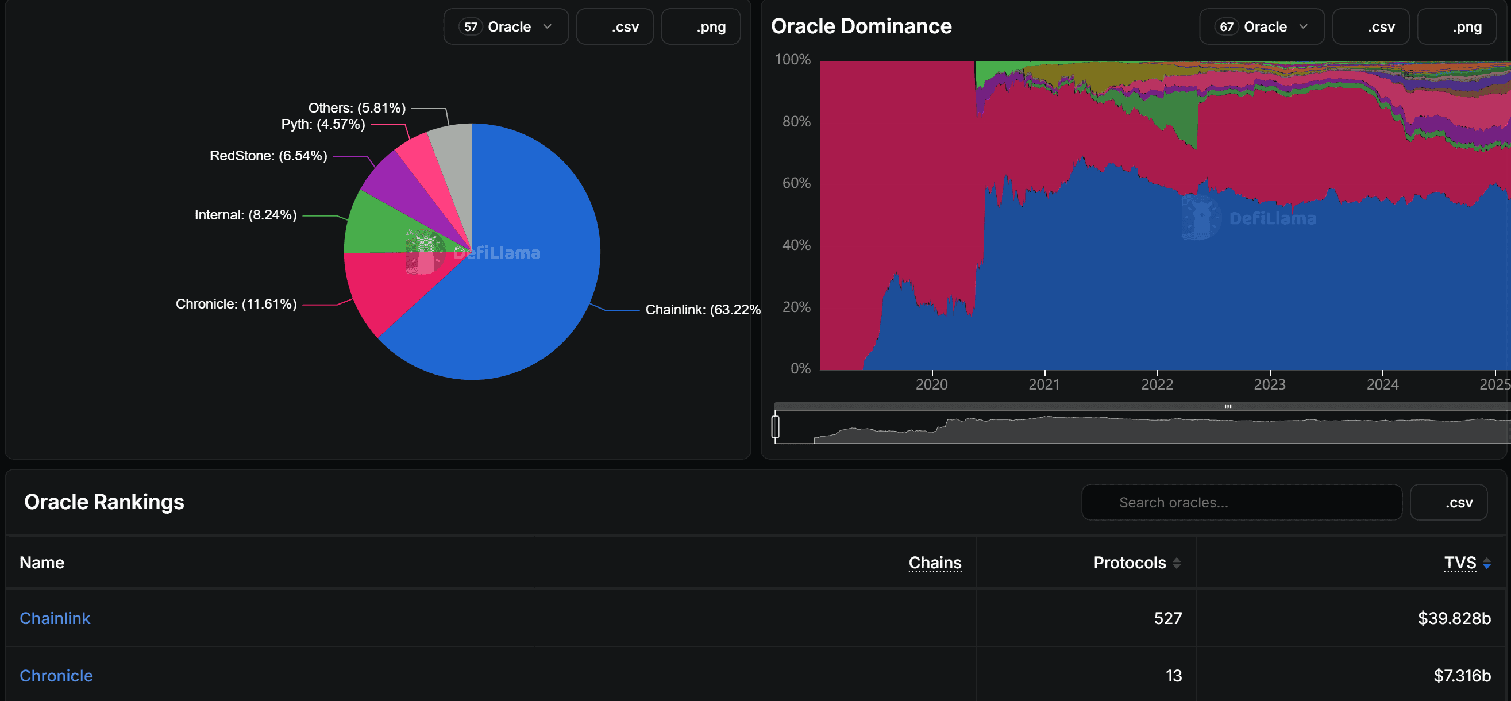
Task: Click Chainlink's protocols count 527
Action: 1168,618
